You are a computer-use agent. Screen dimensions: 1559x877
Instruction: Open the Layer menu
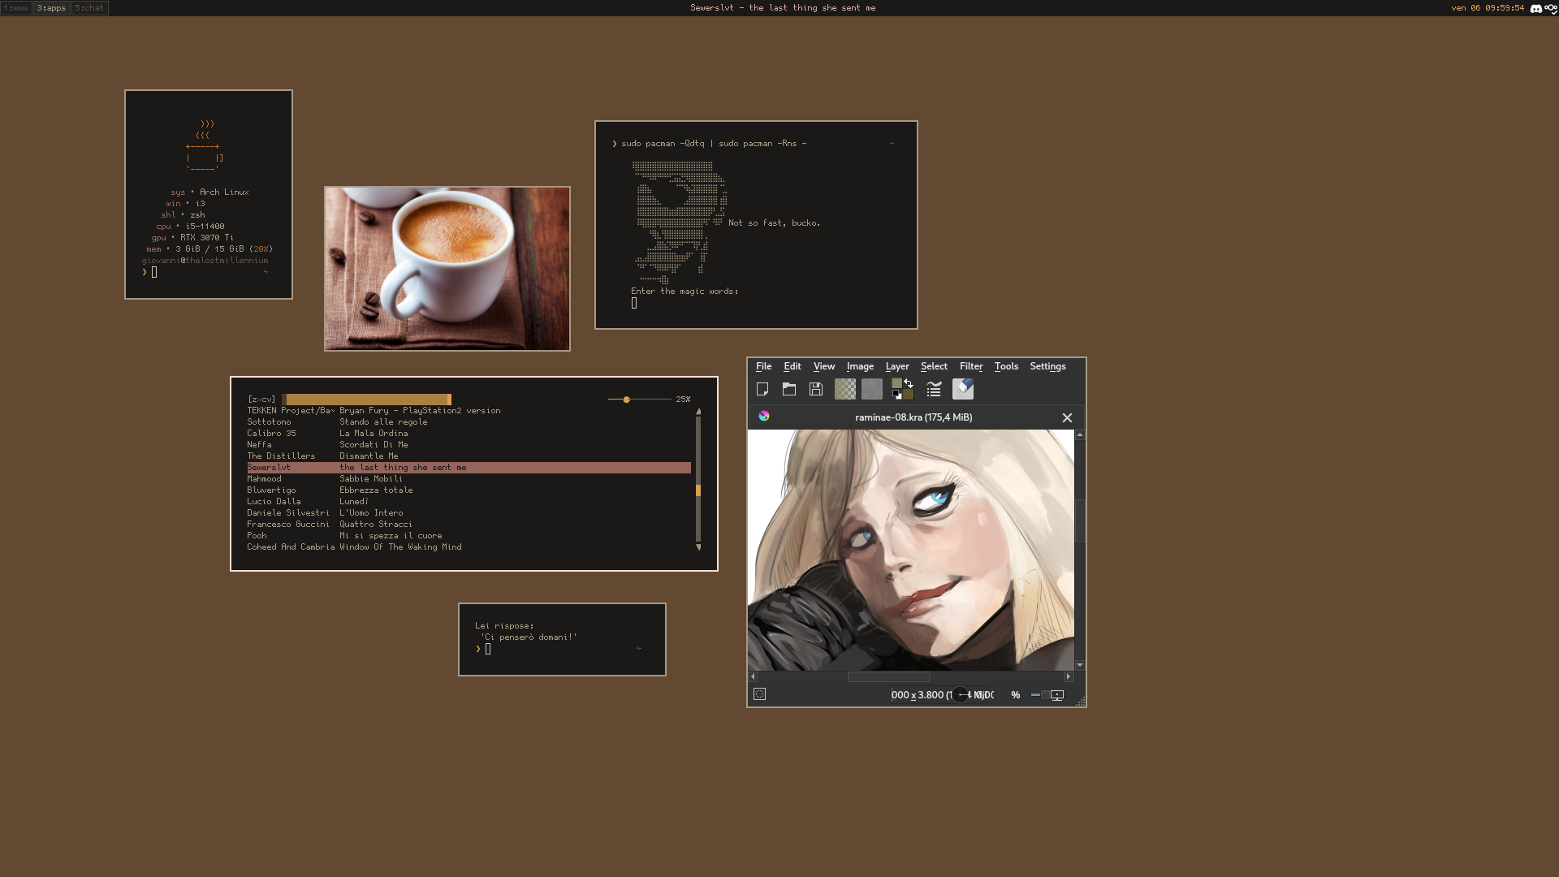(x=897, y=367)
